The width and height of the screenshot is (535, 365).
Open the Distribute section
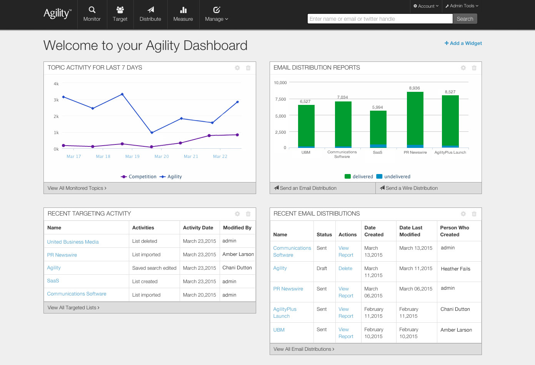pyautogui.click(x=150, y=14)
